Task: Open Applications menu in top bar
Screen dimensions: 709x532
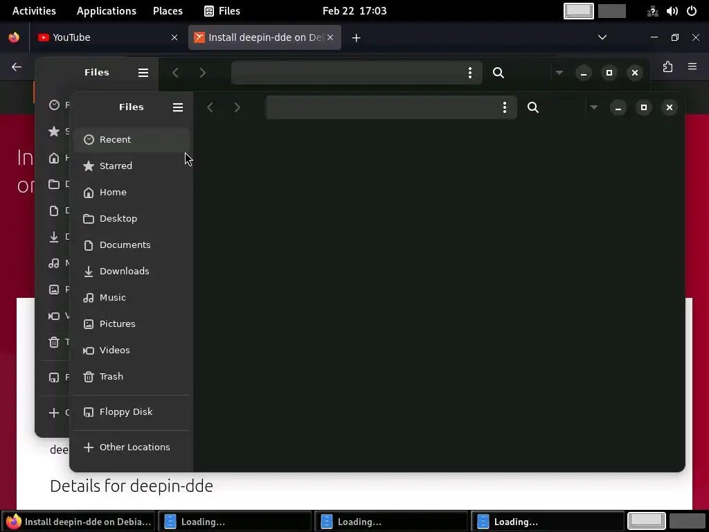Action: (x=106, y=11)
